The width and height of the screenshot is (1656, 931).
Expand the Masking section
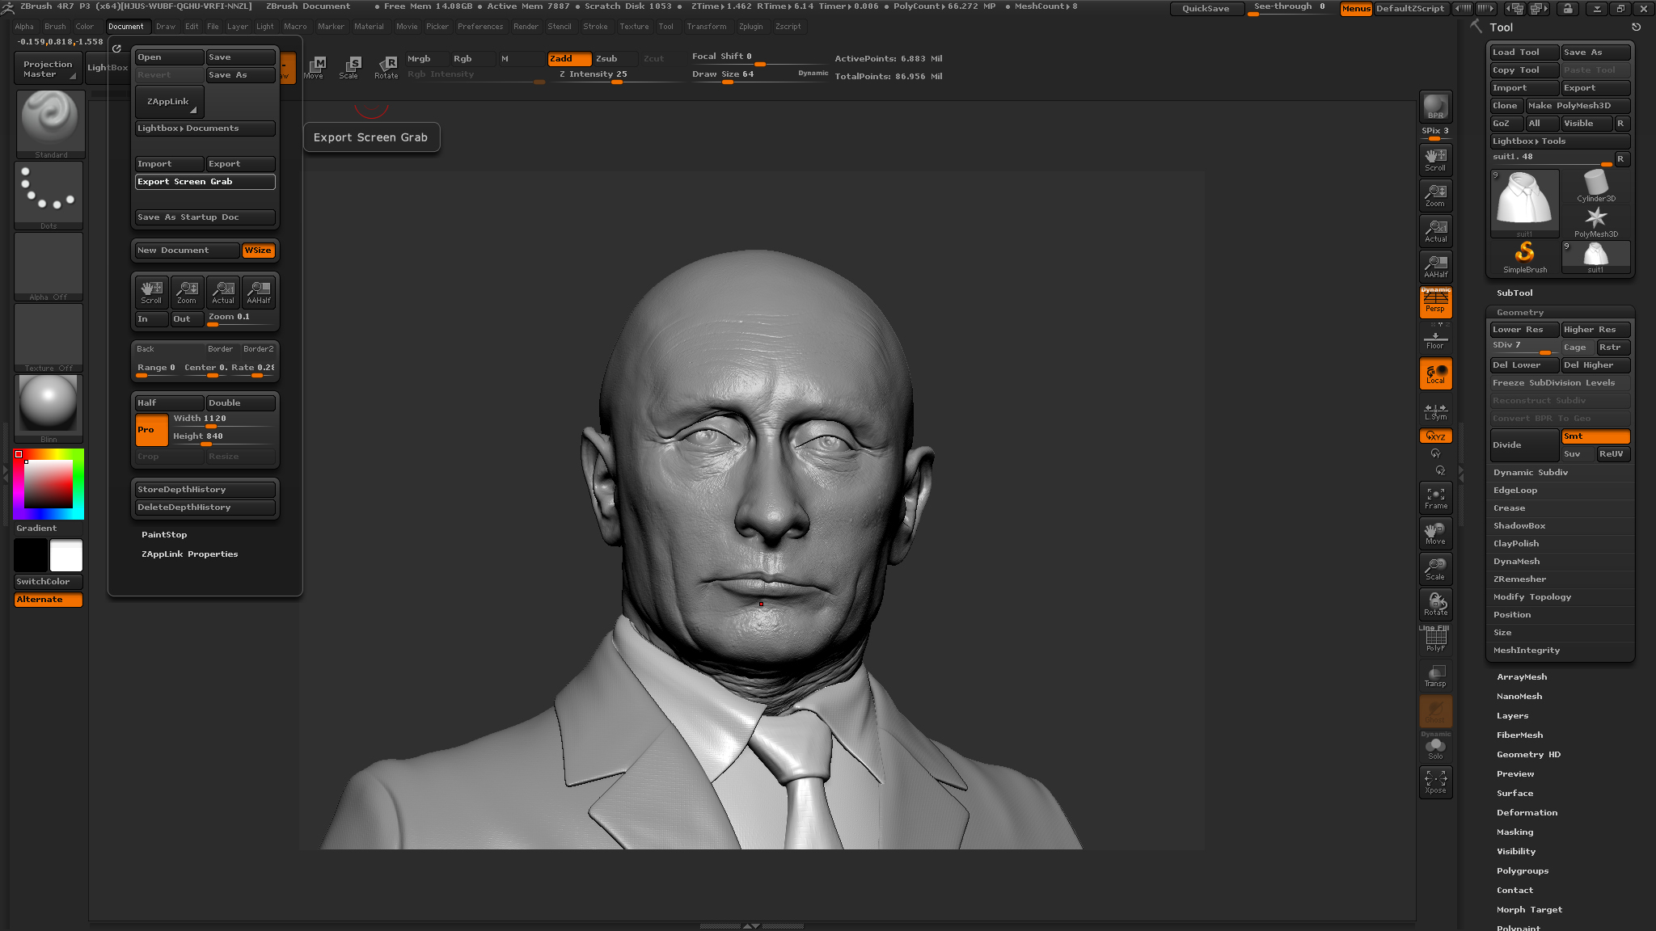[x=1514, y=832]
